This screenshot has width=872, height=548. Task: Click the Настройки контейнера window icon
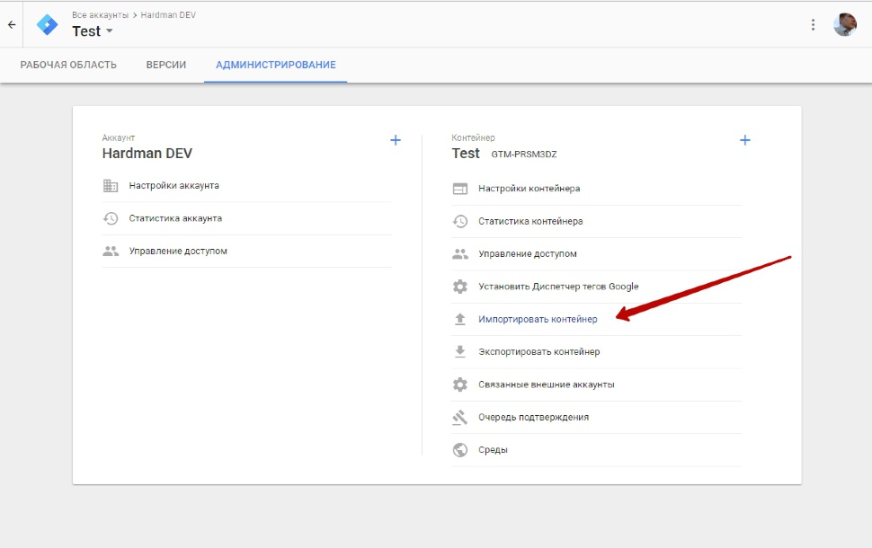460,189
